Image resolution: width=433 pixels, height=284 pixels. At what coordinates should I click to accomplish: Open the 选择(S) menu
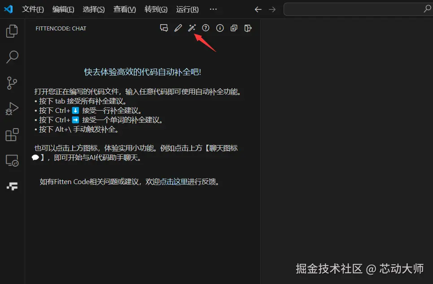tap(94, 9)
